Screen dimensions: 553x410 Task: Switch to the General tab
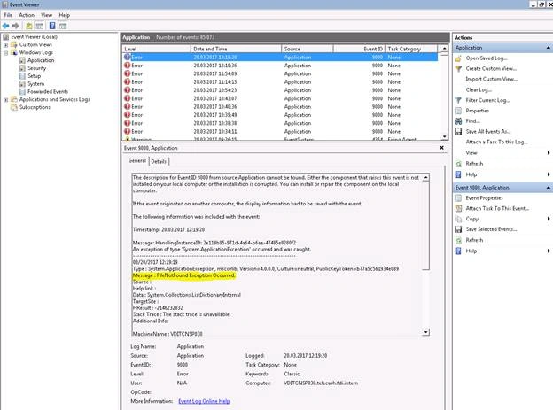pos(137,161)
